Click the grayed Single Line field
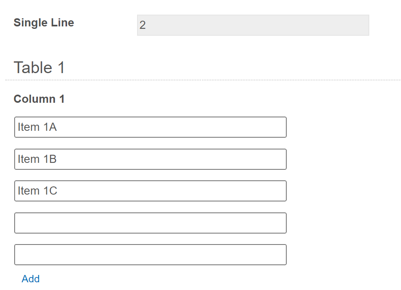The image size is (401, 290). [253, 25]
